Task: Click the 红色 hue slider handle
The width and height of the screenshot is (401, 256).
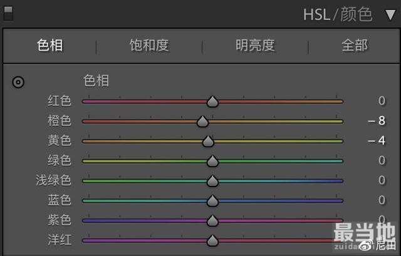Action: [x=212, y=101]
